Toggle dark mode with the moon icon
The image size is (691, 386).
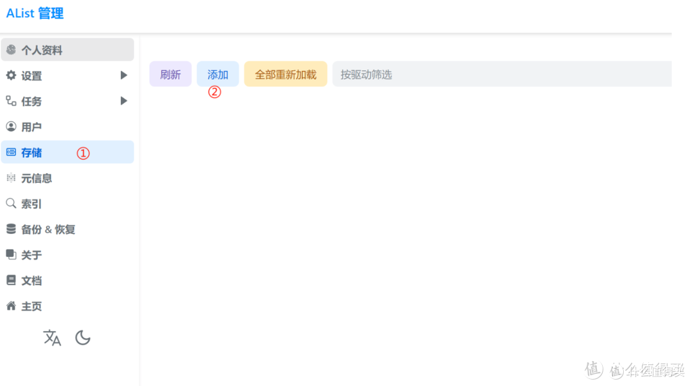83,337
